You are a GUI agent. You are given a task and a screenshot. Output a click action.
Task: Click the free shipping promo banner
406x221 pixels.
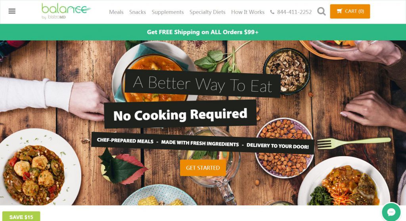pyautogui.click(x=203, y=32)
